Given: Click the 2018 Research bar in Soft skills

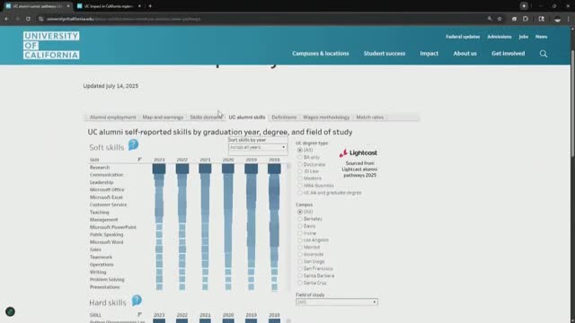Looking at the screenshot, I should coord(274,169).
